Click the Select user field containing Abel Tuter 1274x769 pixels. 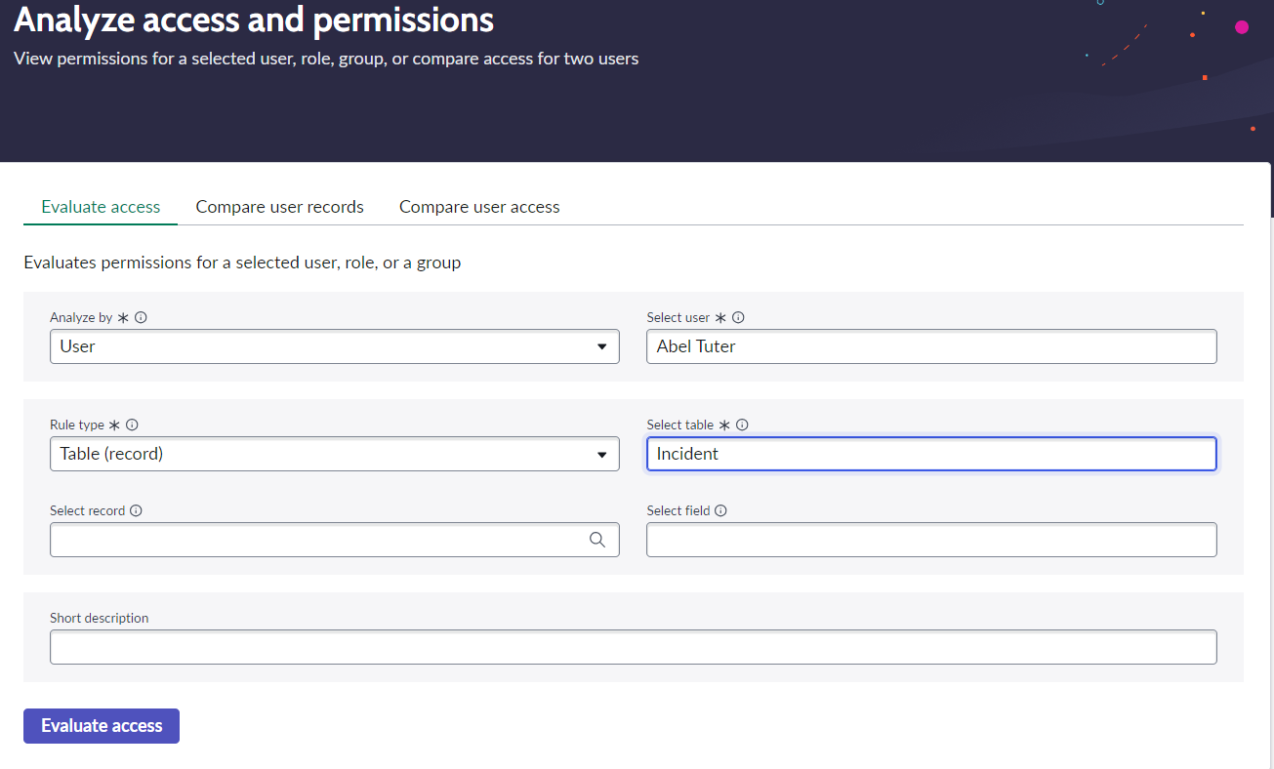(x=930, y=346)
